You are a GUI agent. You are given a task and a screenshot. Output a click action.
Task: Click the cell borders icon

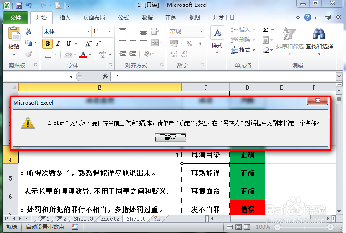pos(48,54)
